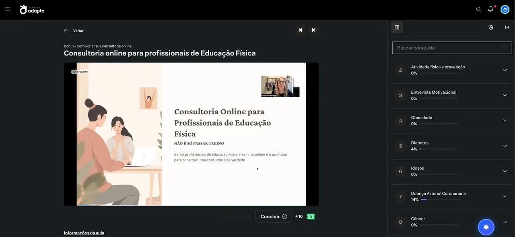Click the Instituto Adapta logo
The width and height of the screenshot is (515, 237).
point(32,9)
